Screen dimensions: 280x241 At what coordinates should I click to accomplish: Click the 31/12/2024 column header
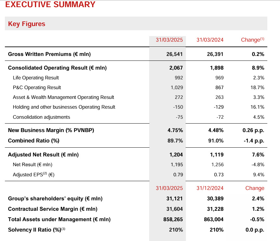tap(210, 188)
